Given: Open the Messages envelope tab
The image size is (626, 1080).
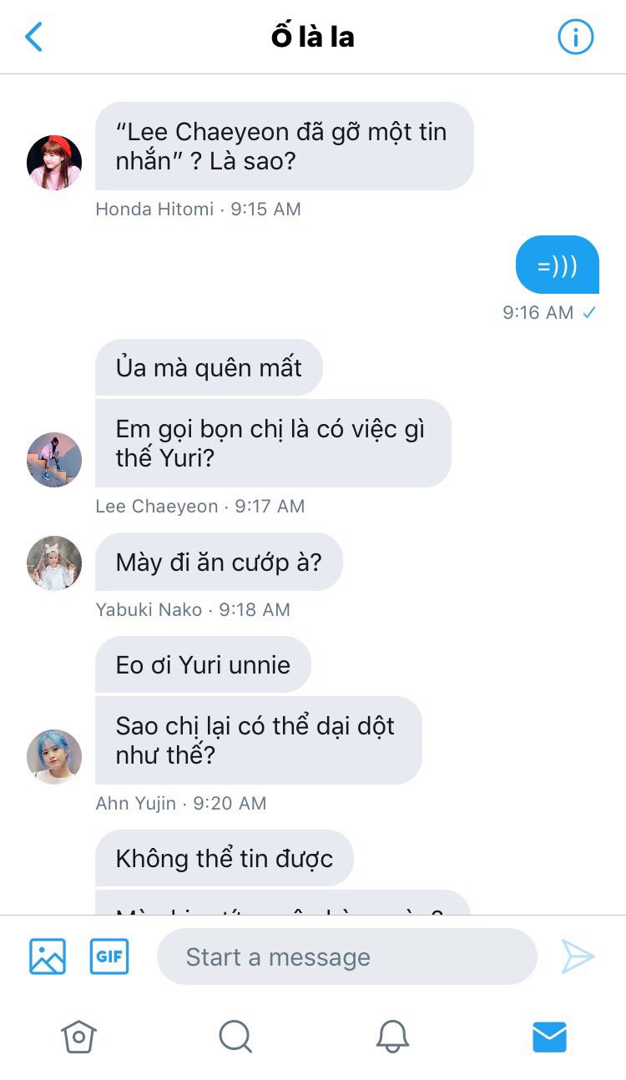Looking at the screenshot, I should [x=549, y=1037].
